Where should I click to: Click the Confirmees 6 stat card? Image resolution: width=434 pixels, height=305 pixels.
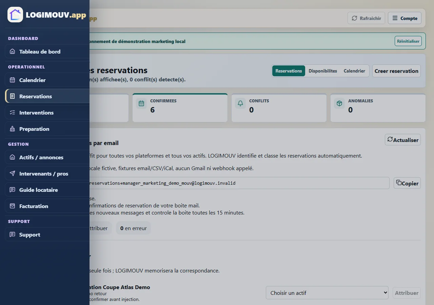[x=180, y=108]
